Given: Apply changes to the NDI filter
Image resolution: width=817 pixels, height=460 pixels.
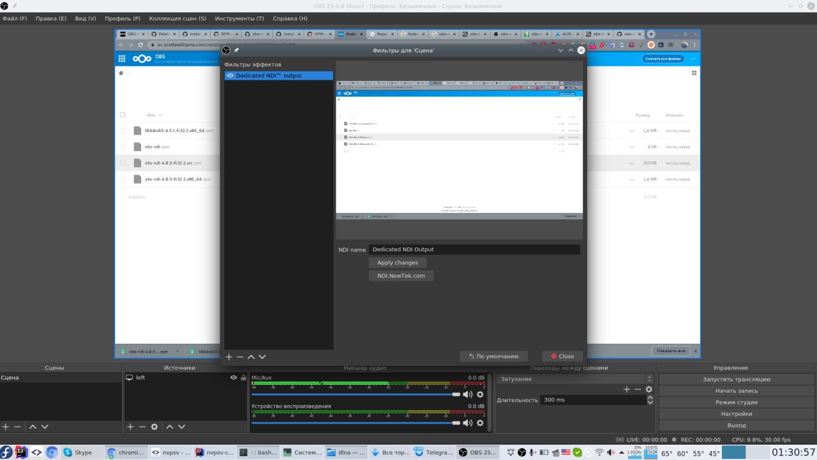Looking at the screenshot, I should [398, 263].
